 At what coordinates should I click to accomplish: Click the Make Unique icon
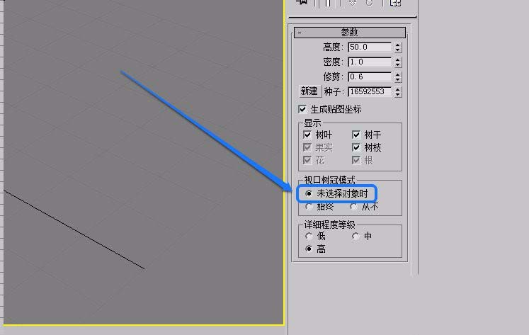353,2
